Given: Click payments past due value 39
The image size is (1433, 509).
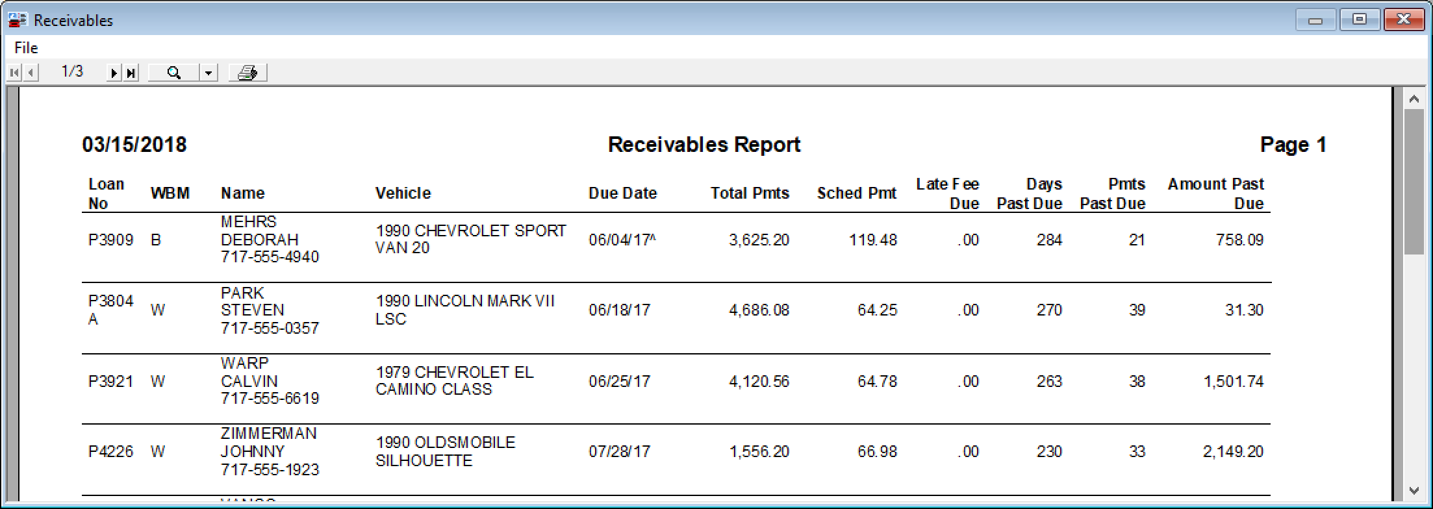Looking at the screenshot, I should click(1137, 310).
